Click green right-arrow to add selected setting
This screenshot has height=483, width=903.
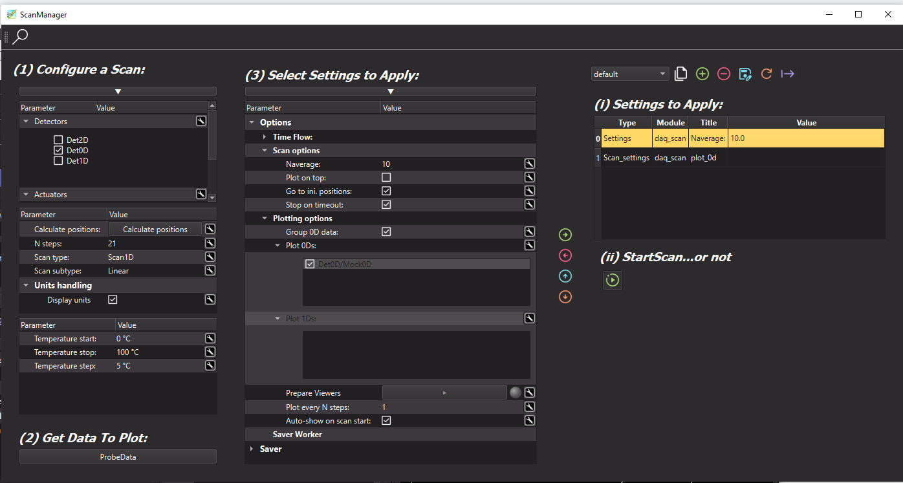(565, 235)
